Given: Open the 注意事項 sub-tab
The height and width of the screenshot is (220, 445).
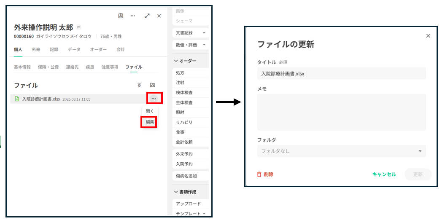Looking at the screenshot, I should tap(110, 67).
